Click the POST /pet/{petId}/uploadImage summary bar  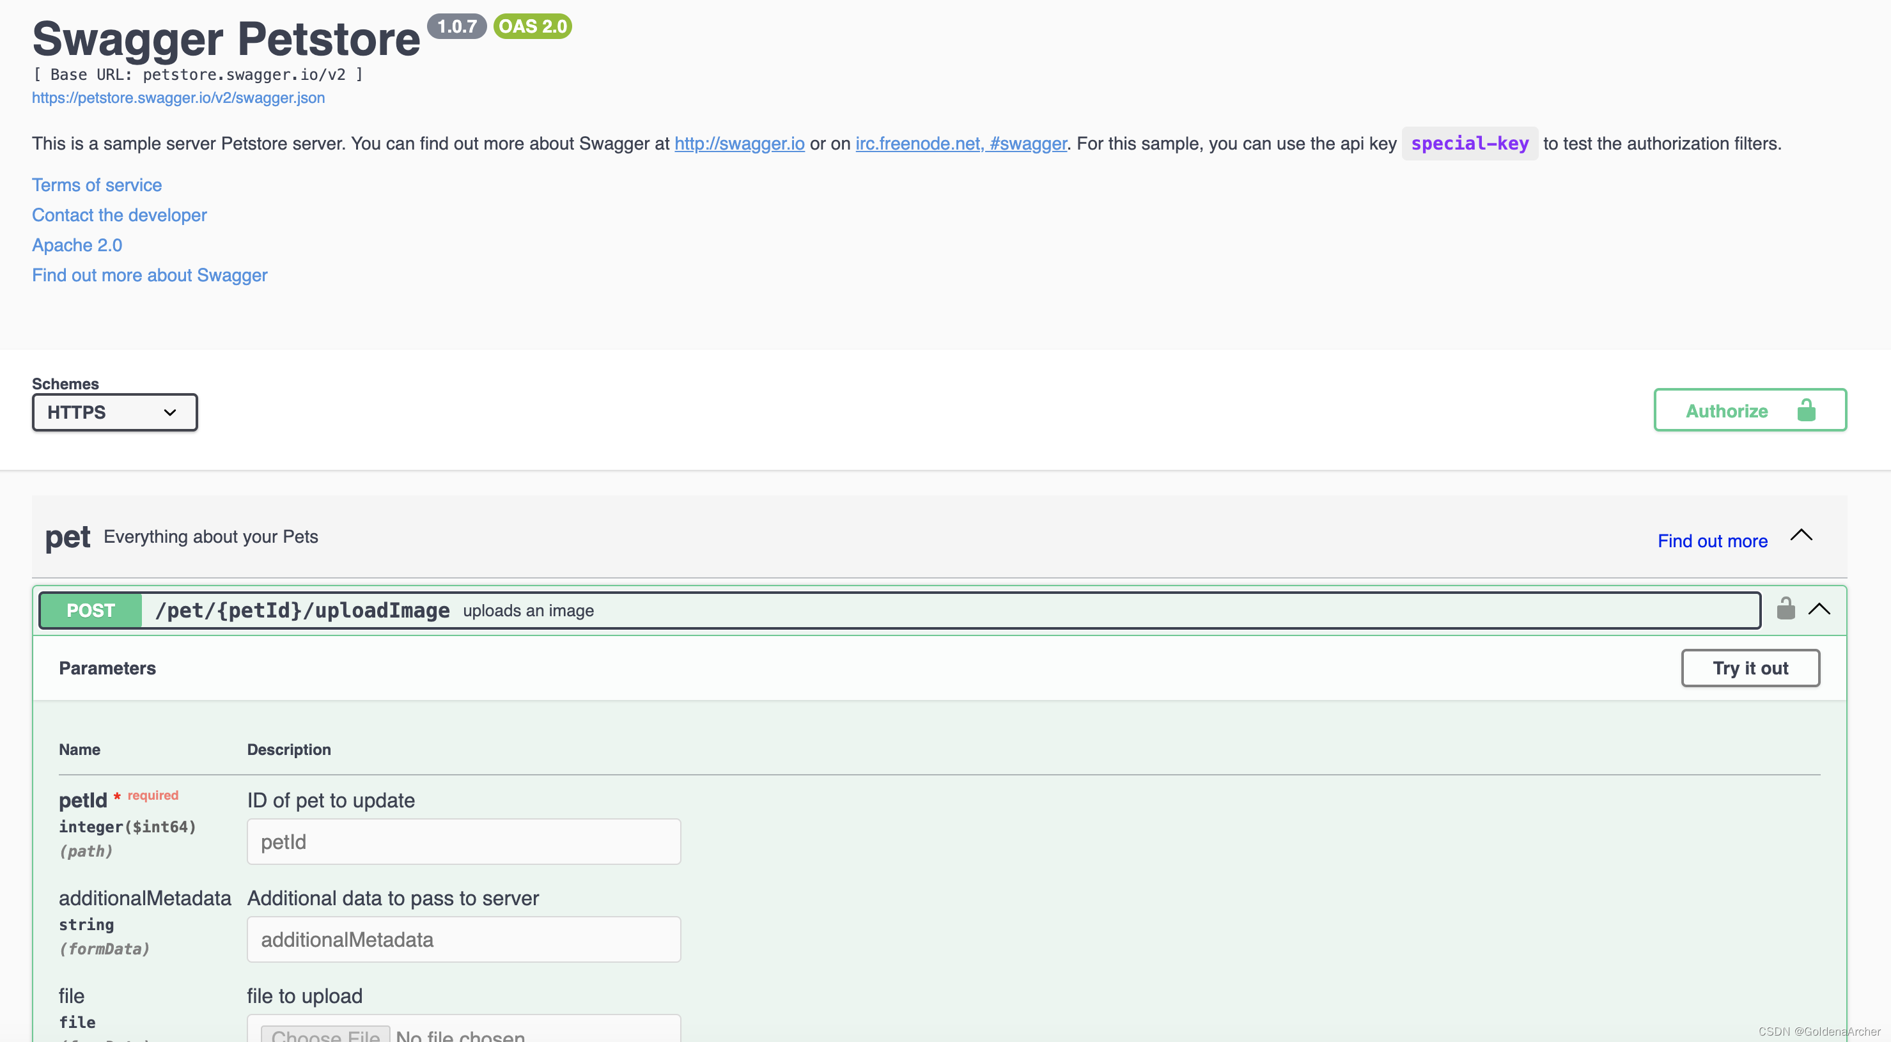pos(899,610)
